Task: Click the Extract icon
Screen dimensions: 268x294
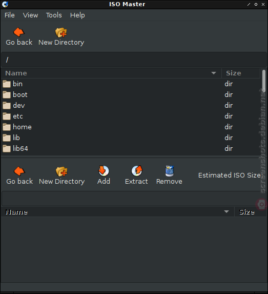Action: [136, 171]
